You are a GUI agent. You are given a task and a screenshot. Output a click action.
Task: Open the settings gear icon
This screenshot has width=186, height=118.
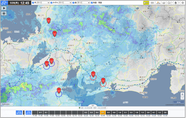click(183, 3)
